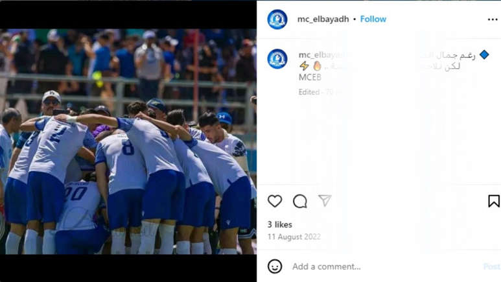Open the mc_elbayadh username in caption
Screen dimensions: 501x282
pos(321,55)
